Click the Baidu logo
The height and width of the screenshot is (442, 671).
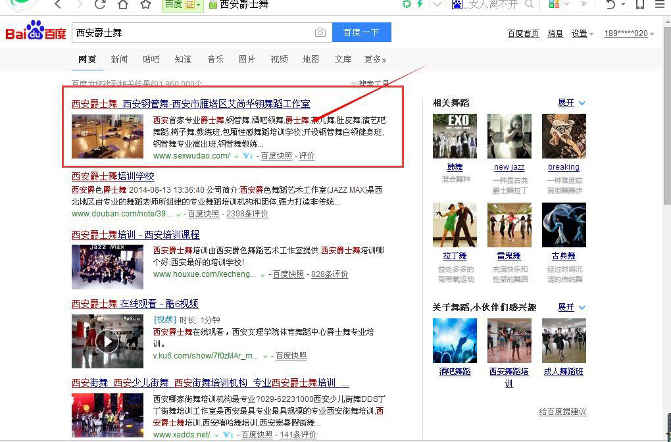click(x=36, y=31)
